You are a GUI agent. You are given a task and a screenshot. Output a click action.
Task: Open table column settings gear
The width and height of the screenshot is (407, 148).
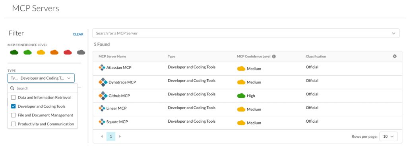pos(395,56)
